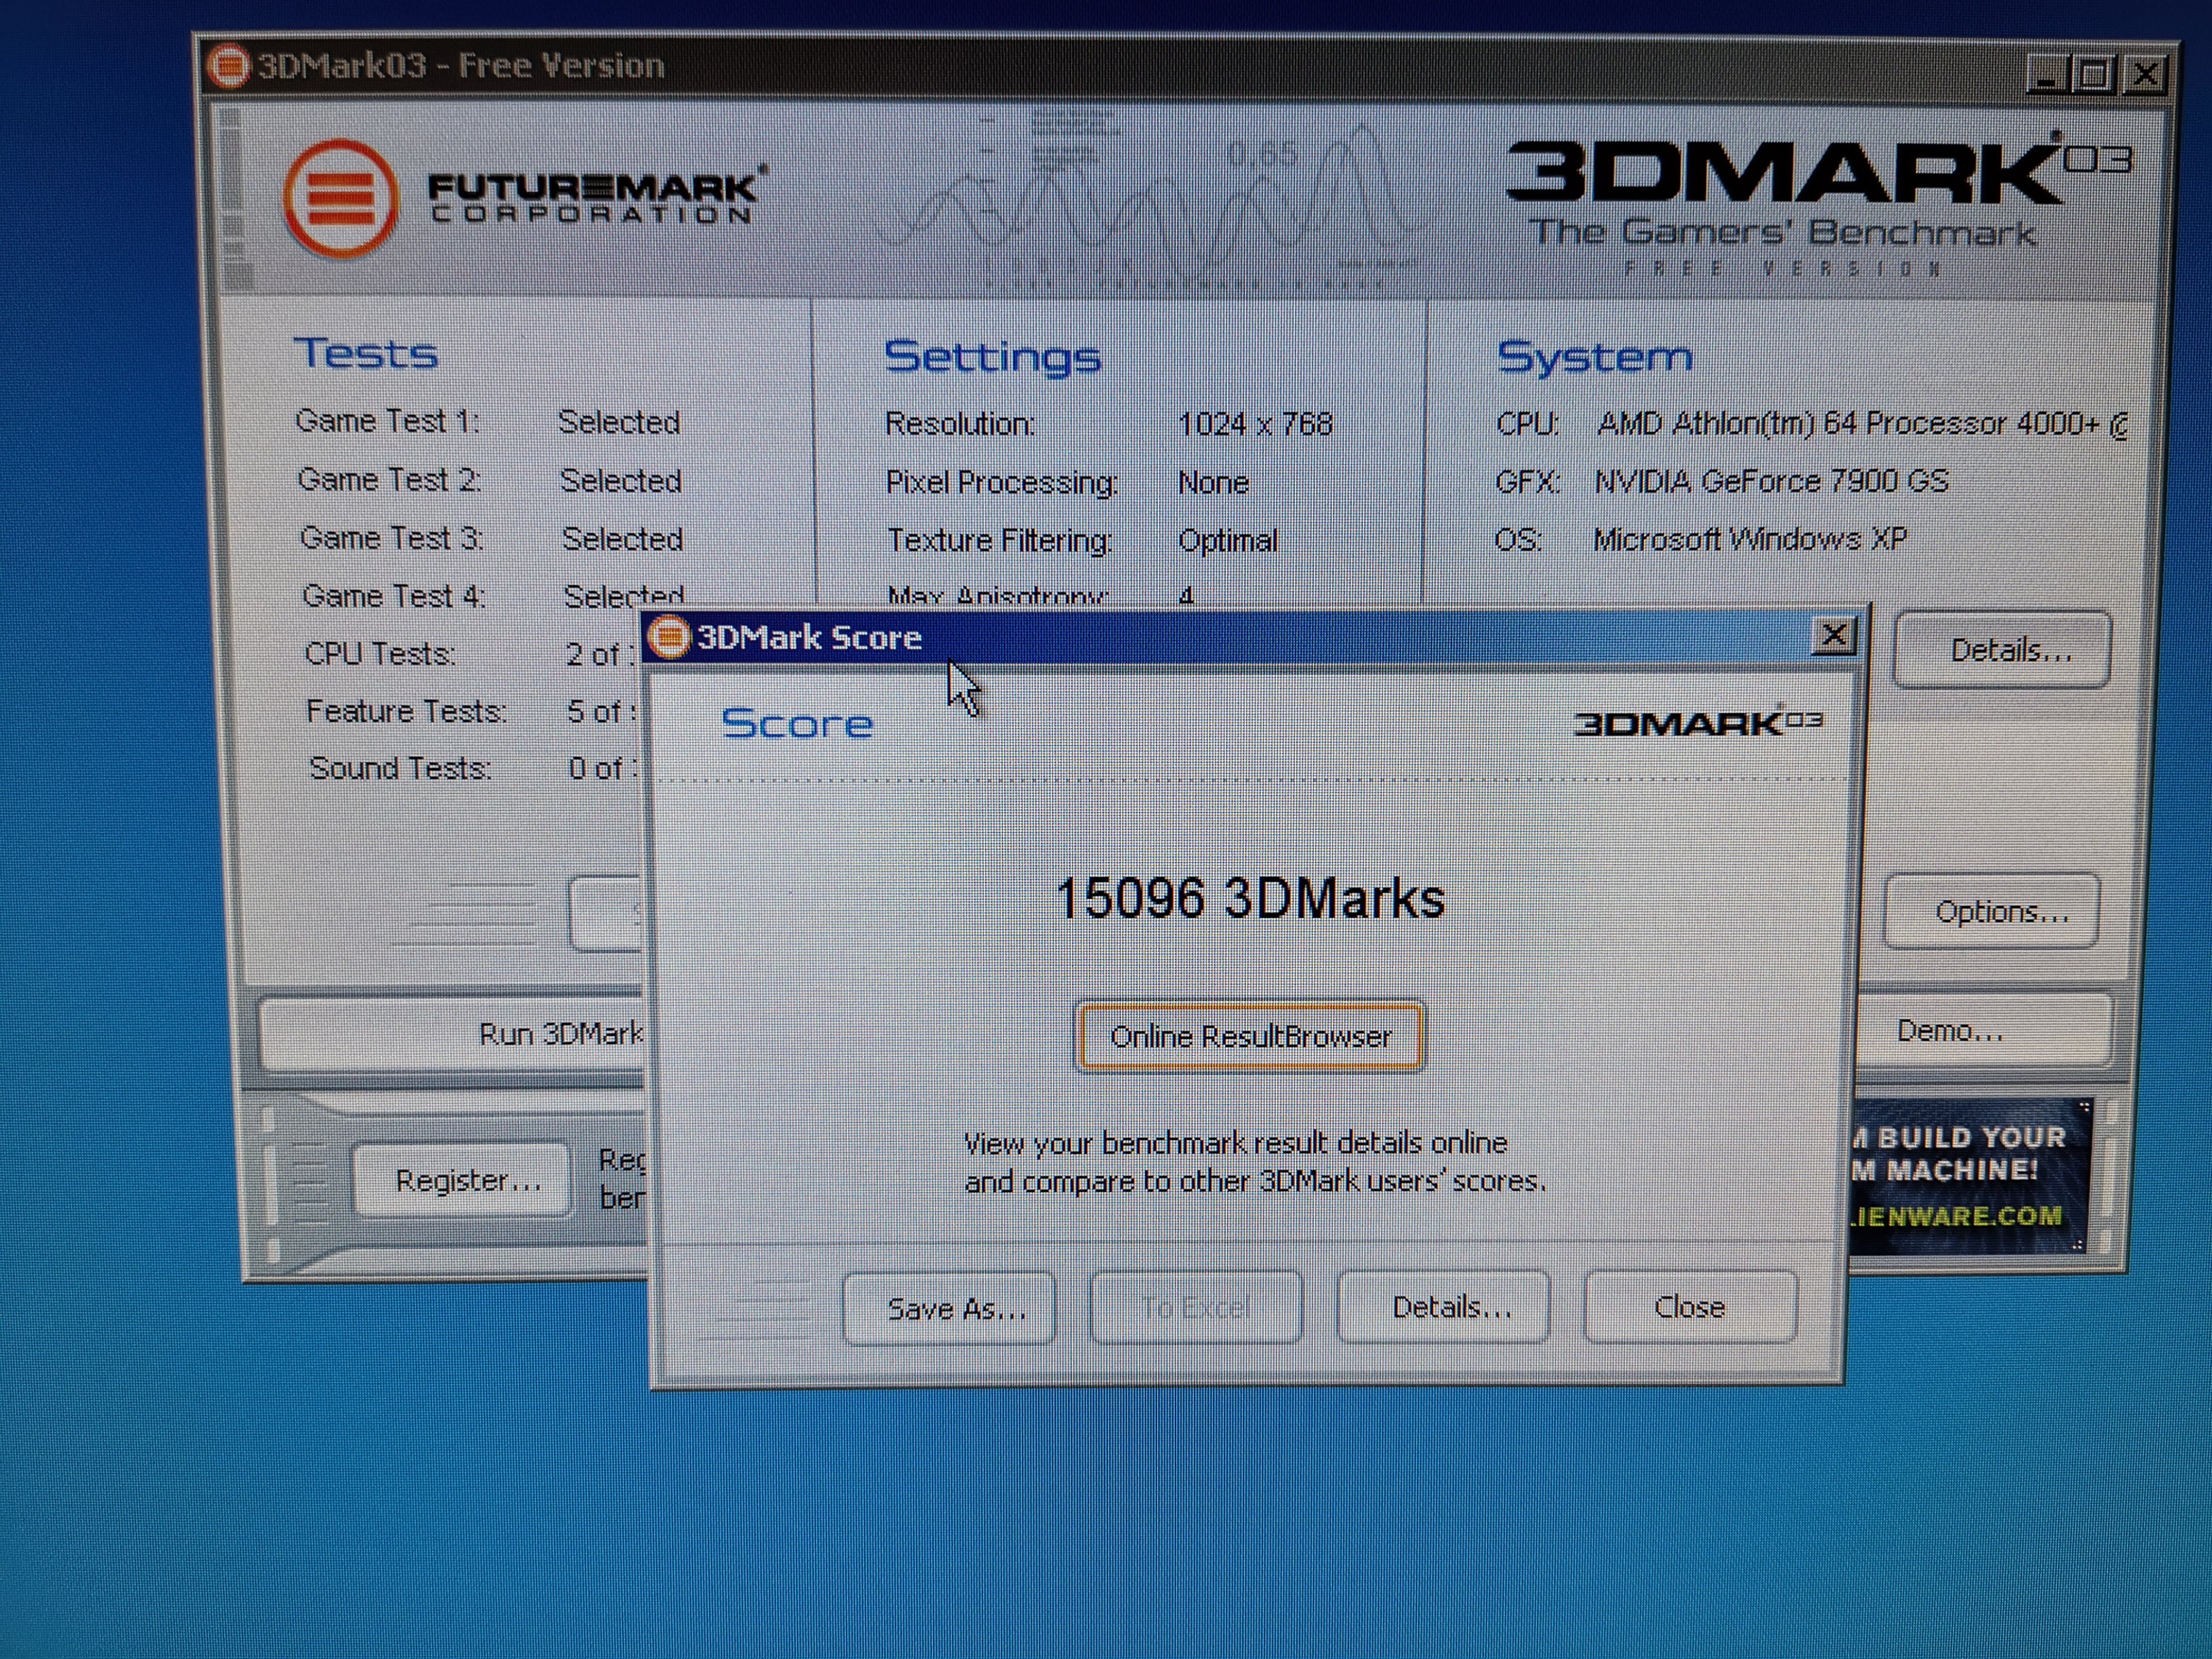Screen dimensions: 2212x1659
Task: Click the disabled To Excel button
Action: click(x=1196, y=1307)
